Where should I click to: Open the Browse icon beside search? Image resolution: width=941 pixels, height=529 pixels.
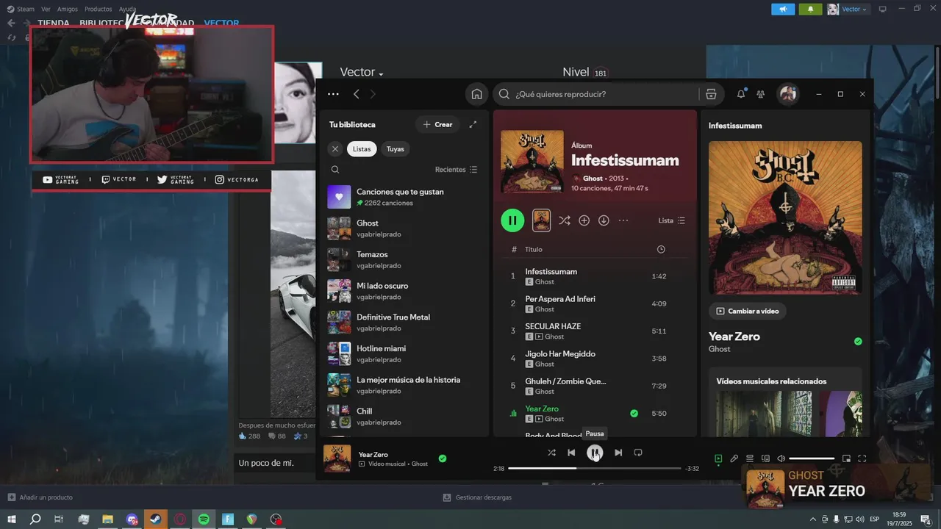click(x=711, y=94)
